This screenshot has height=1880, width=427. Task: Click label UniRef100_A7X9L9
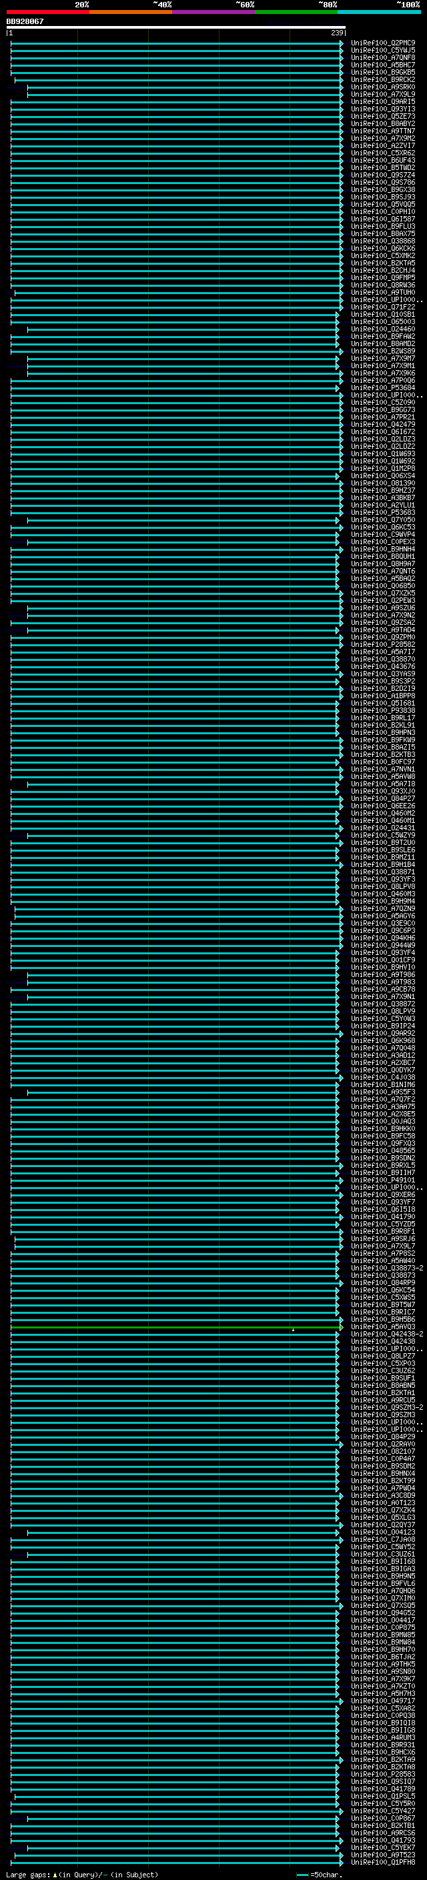[x=383, y=94]
